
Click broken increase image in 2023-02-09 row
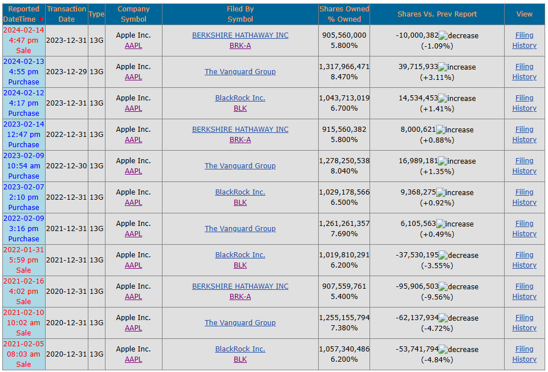click(443, 161)
